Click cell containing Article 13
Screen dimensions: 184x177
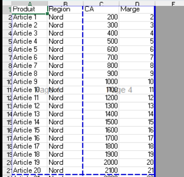coord(30,114)
